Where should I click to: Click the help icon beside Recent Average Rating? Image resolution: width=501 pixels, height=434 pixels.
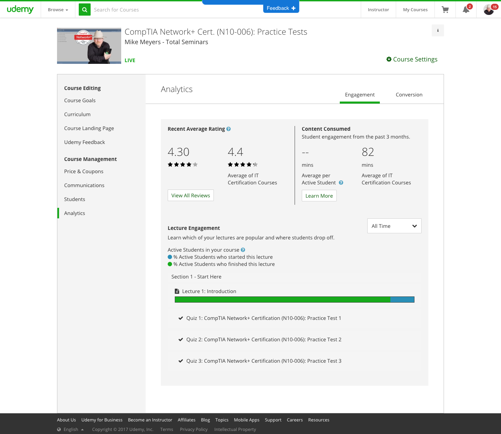(228, 129)
